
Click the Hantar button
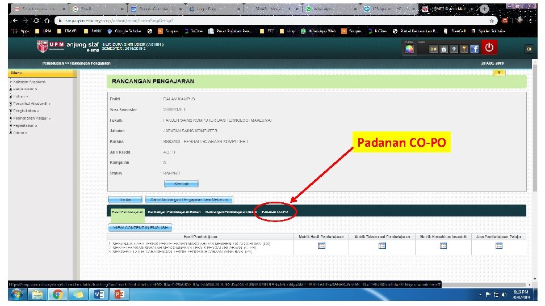(x=125, y=200)
